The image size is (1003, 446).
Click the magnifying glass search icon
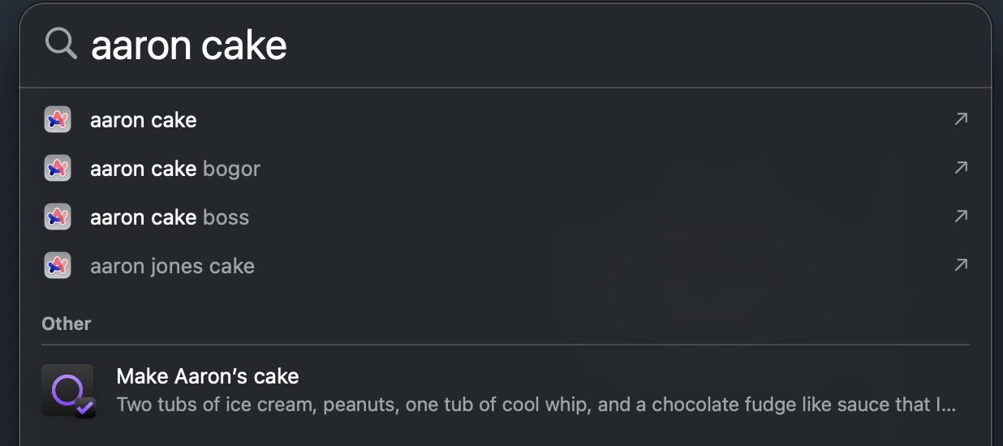(x=61, y=44)
